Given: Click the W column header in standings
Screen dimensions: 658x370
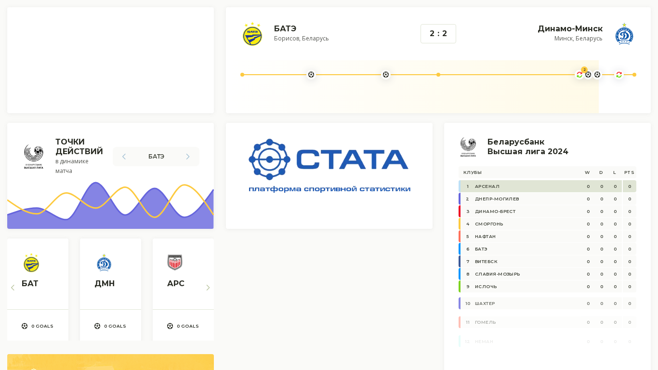Looking at the screenshot, I should [x=587, y=172].
